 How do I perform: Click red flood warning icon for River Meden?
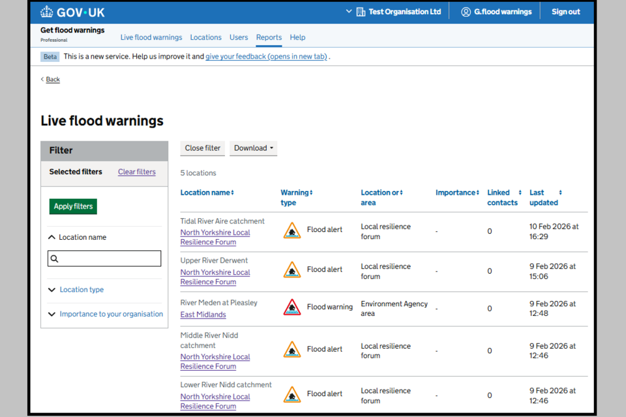point(292,308)
